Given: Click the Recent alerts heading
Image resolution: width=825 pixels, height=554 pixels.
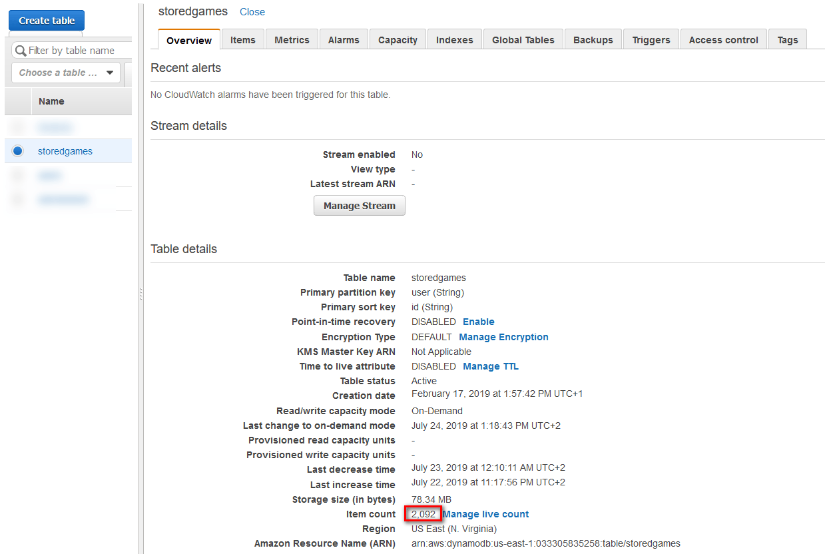Looking at the screenshot, I should [x=186, y=68].
